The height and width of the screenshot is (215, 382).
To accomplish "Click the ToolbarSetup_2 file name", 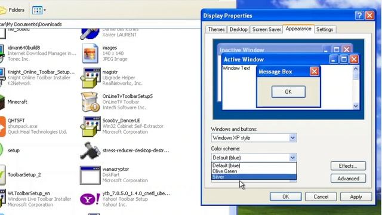I will tap(24, 175).
